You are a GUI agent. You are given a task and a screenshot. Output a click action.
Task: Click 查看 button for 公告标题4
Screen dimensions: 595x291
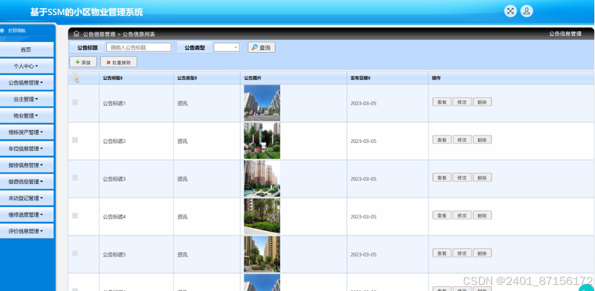[x=442, y=215]
